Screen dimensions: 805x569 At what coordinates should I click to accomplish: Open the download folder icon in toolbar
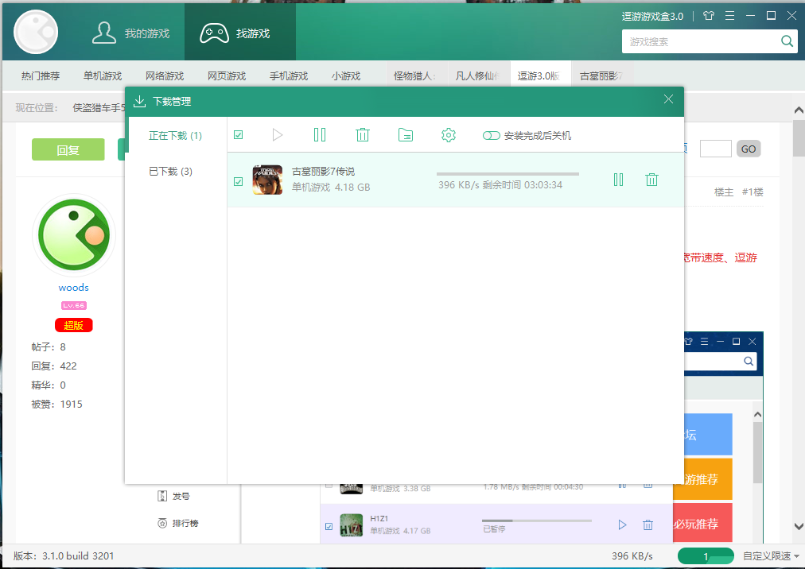coord(406,135)
